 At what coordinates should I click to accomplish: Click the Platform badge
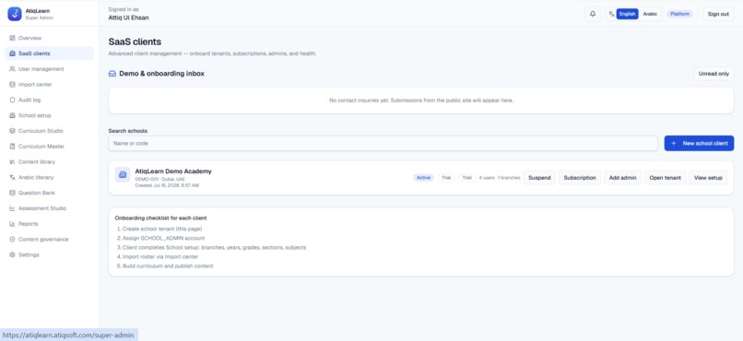tap(679, 14)
